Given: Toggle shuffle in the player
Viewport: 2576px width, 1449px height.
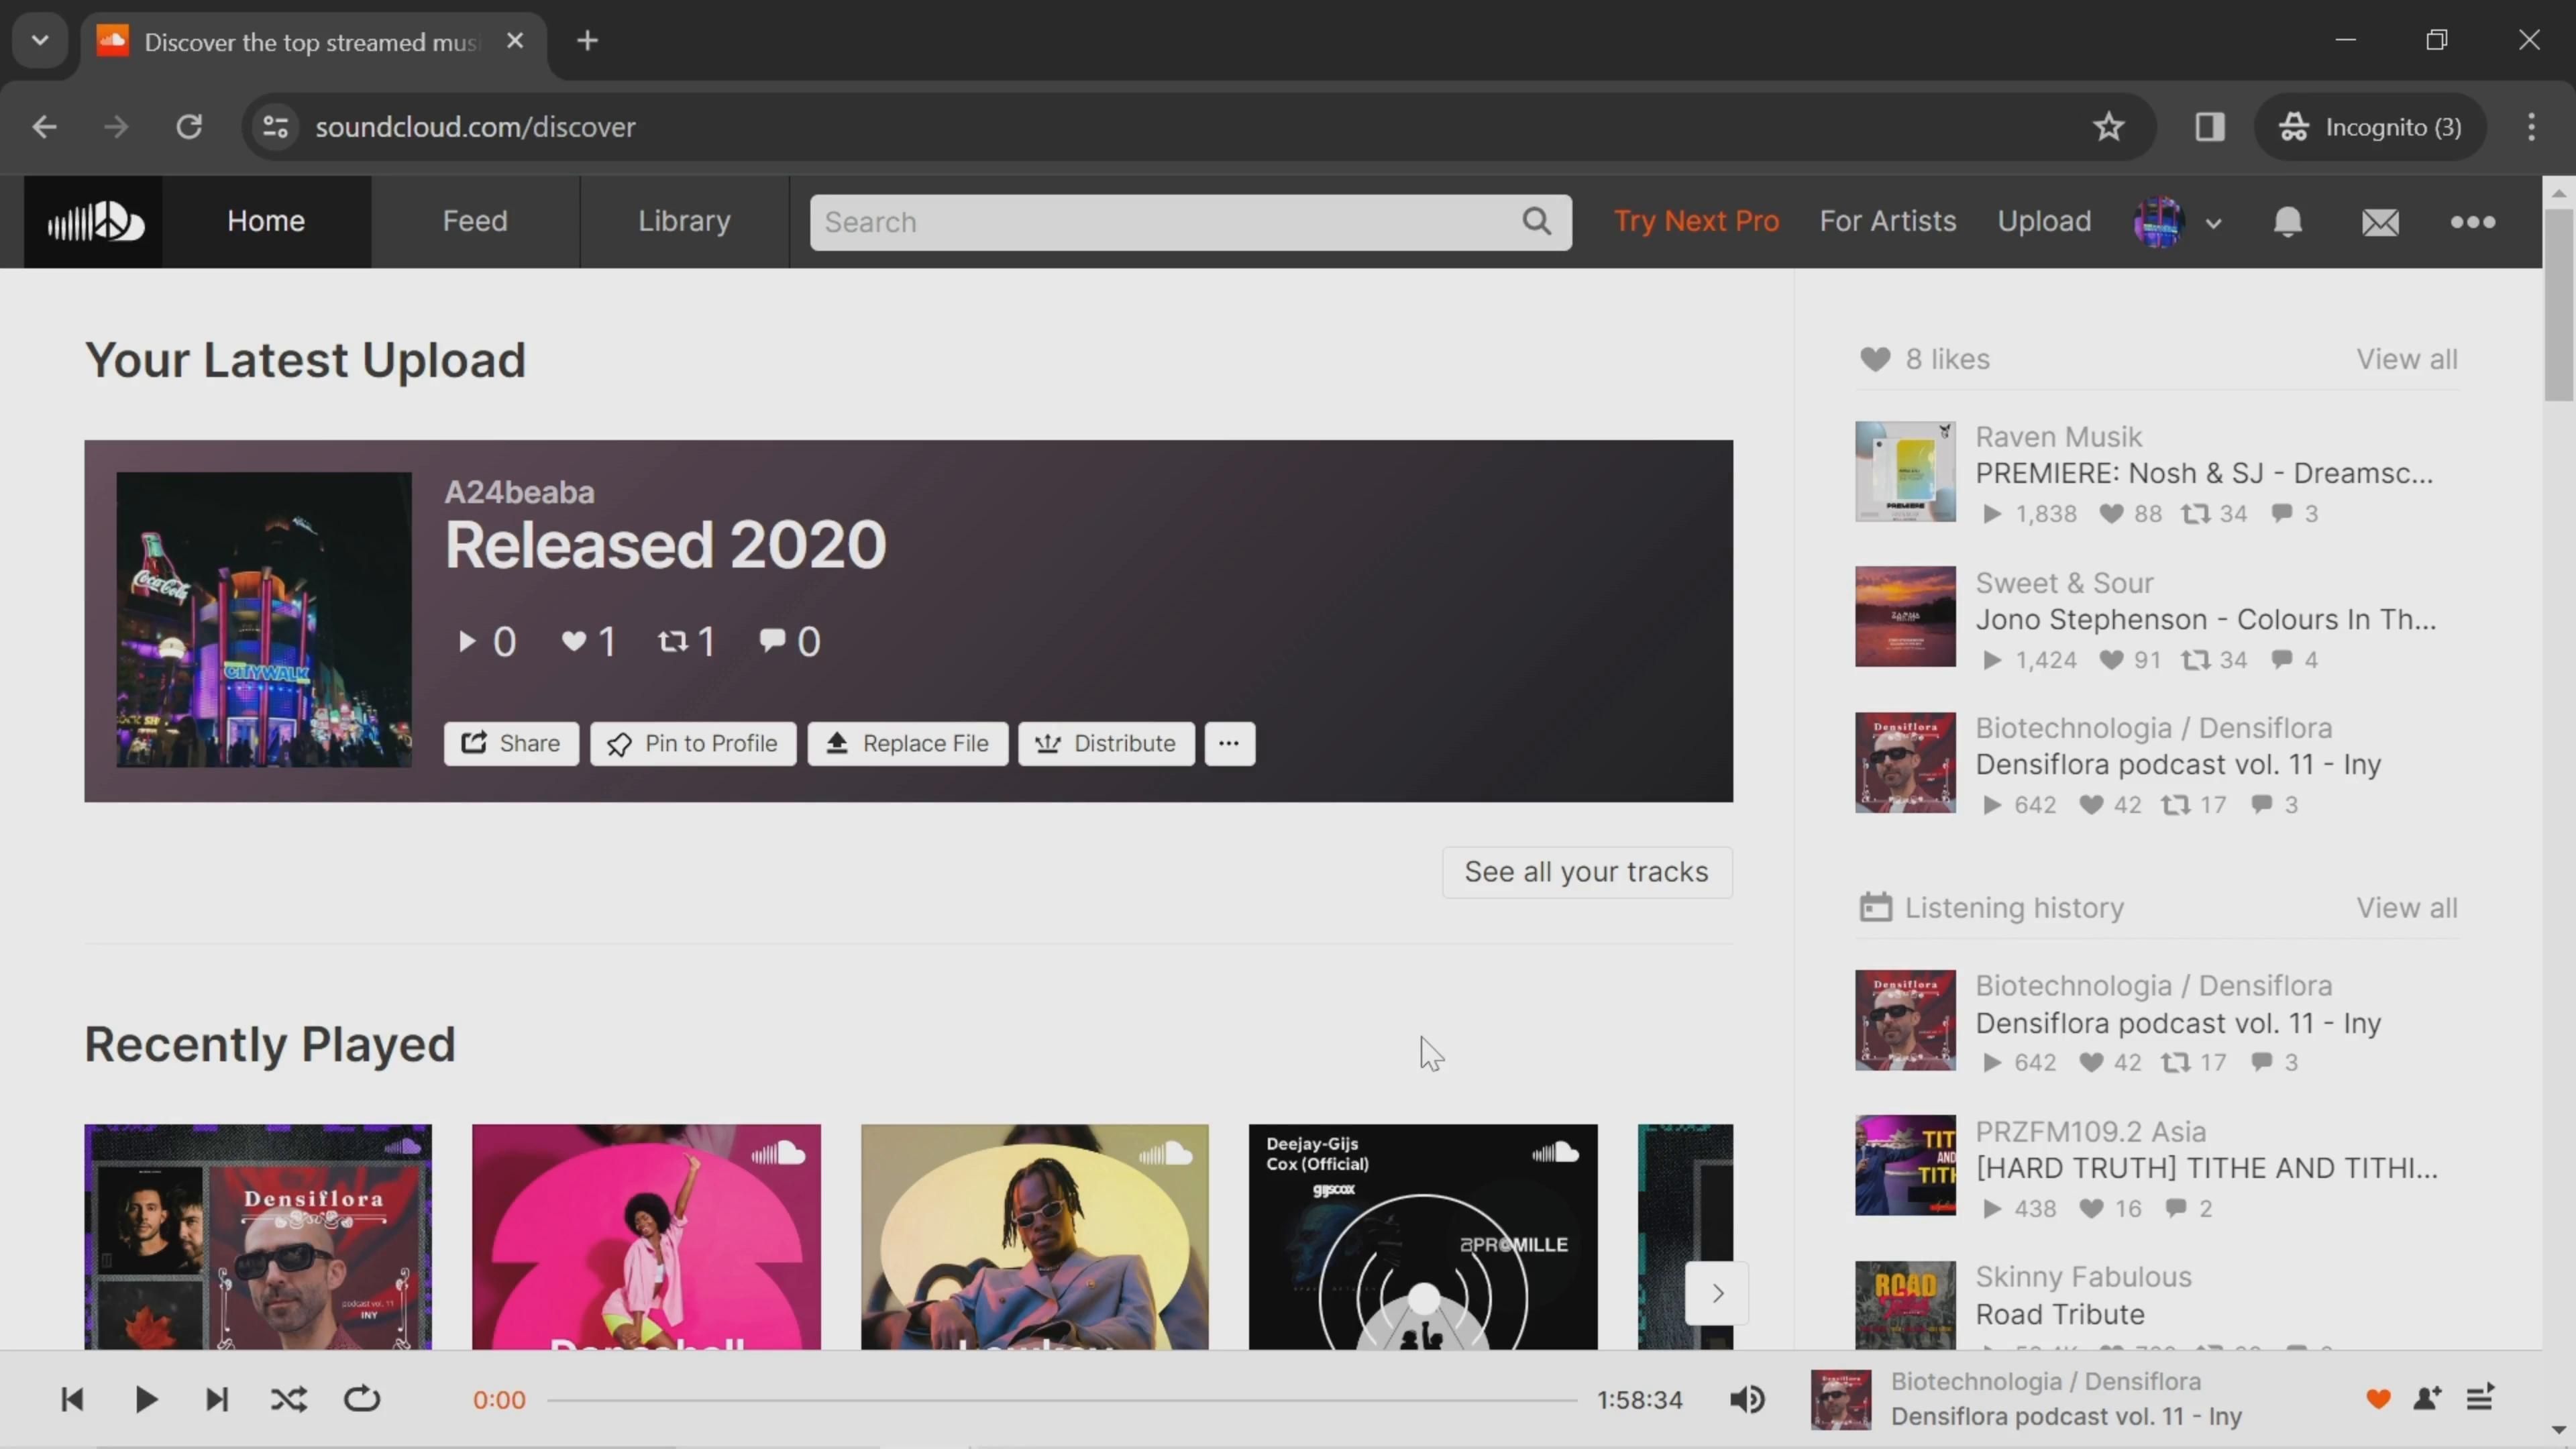Looking at the screenshot, I should [x=289, y=1399].
